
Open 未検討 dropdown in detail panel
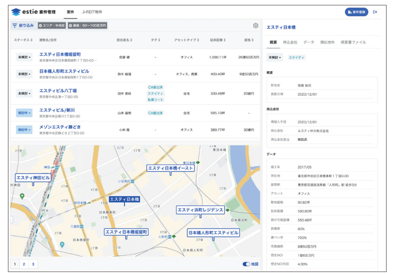275,57
